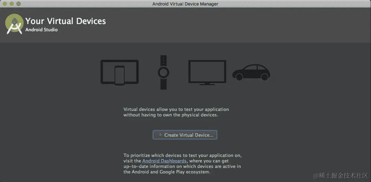Click the text about prioritizing devices
Image resolution: width=371 pixels, height=182 pixels.
(x=183, y=163)
